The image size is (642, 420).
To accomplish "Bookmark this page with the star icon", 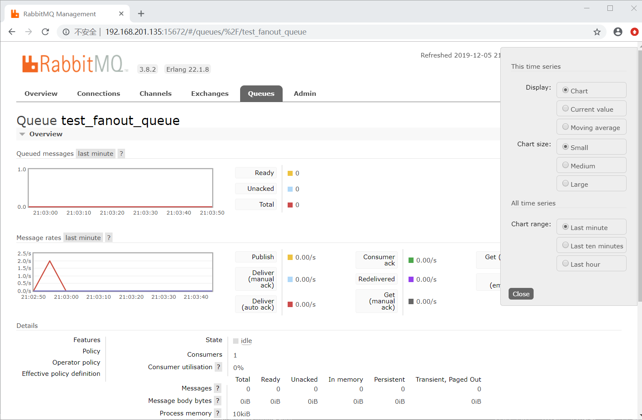I will coord(597,32).
